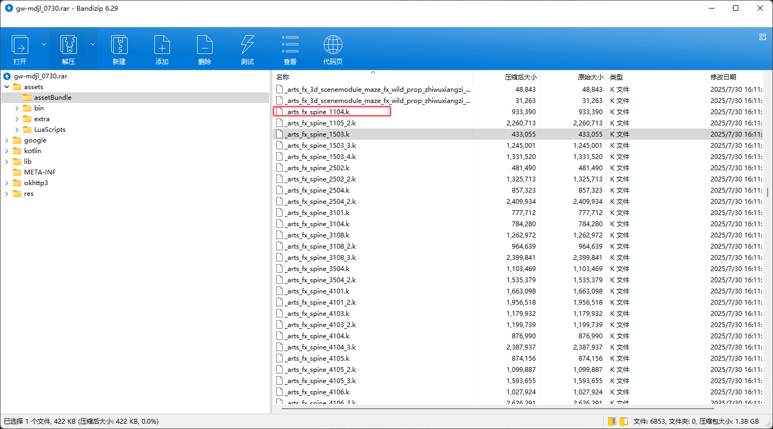Viewport: 773px width, 429px height.
Task: Click the Bandizip icon in title bar
Action: coord(9,8)
